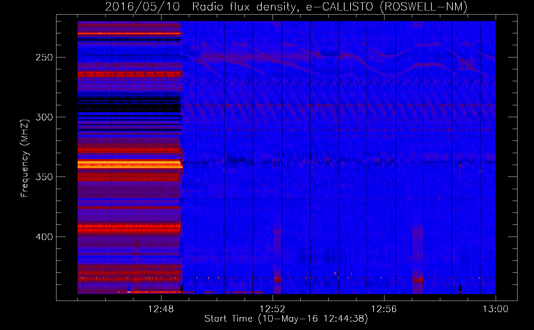Click the bright yellow emission band near 340 MHz
The width and height of the screenshot is (534, 330).
pyautogui.click(x=130, y=164)
